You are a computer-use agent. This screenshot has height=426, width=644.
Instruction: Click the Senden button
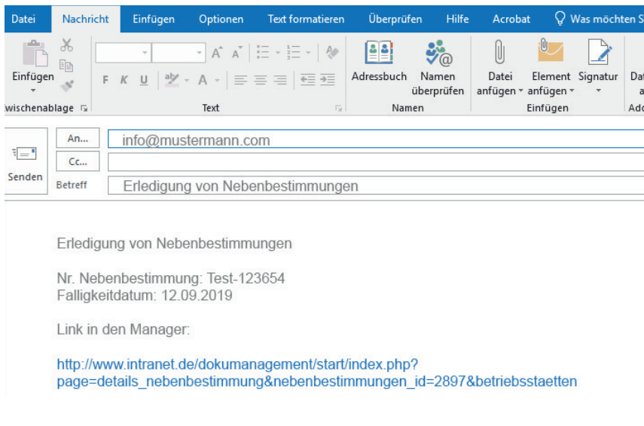(25, 163)
